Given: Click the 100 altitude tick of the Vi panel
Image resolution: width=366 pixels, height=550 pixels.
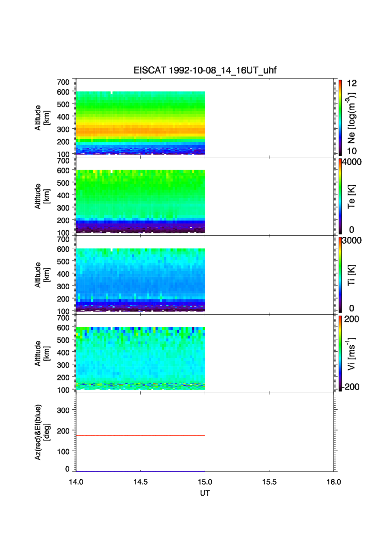Looking at the screenshot, I should (x=63, y=390).
